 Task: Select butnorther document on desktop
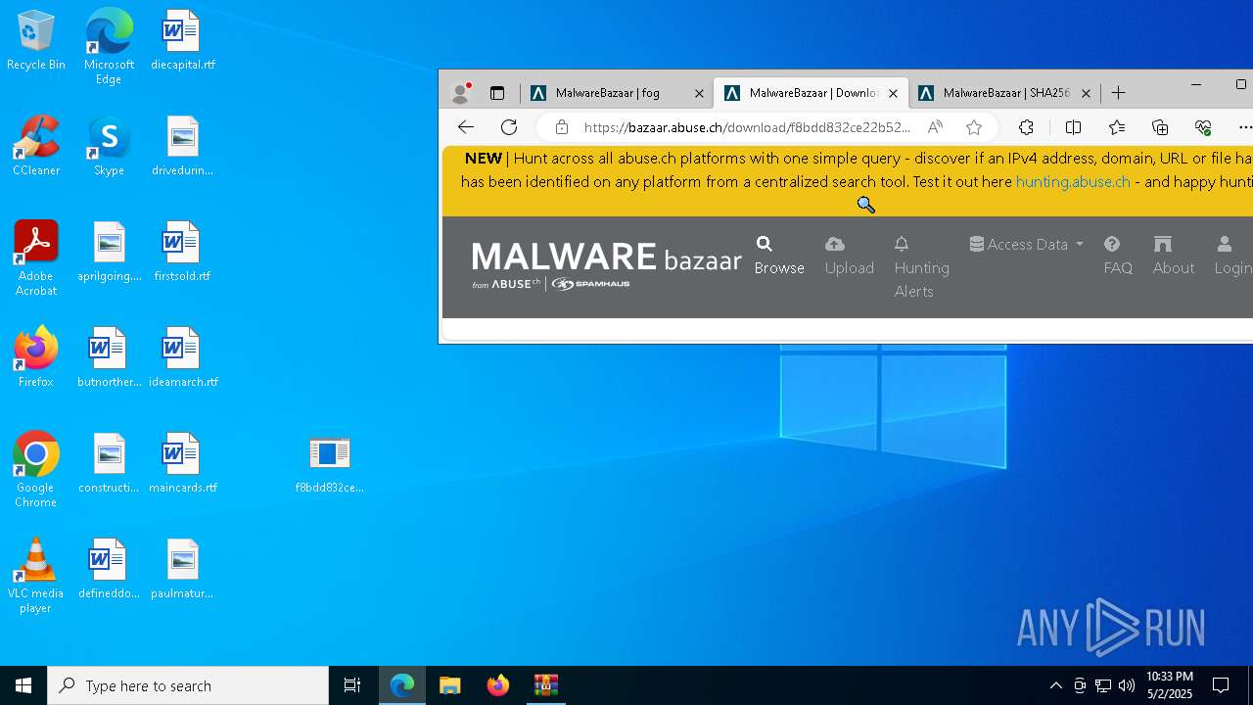click(x=109, y=357)
